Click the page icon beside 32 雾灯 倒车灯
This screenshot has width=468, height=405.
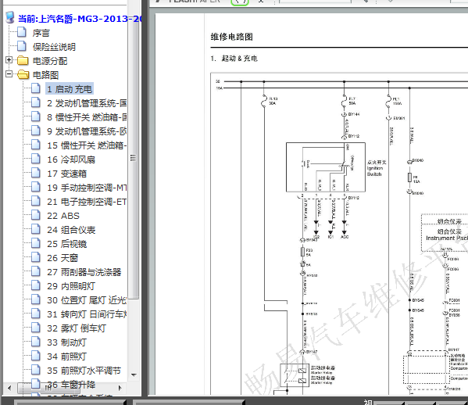click(x=36, y=328)
